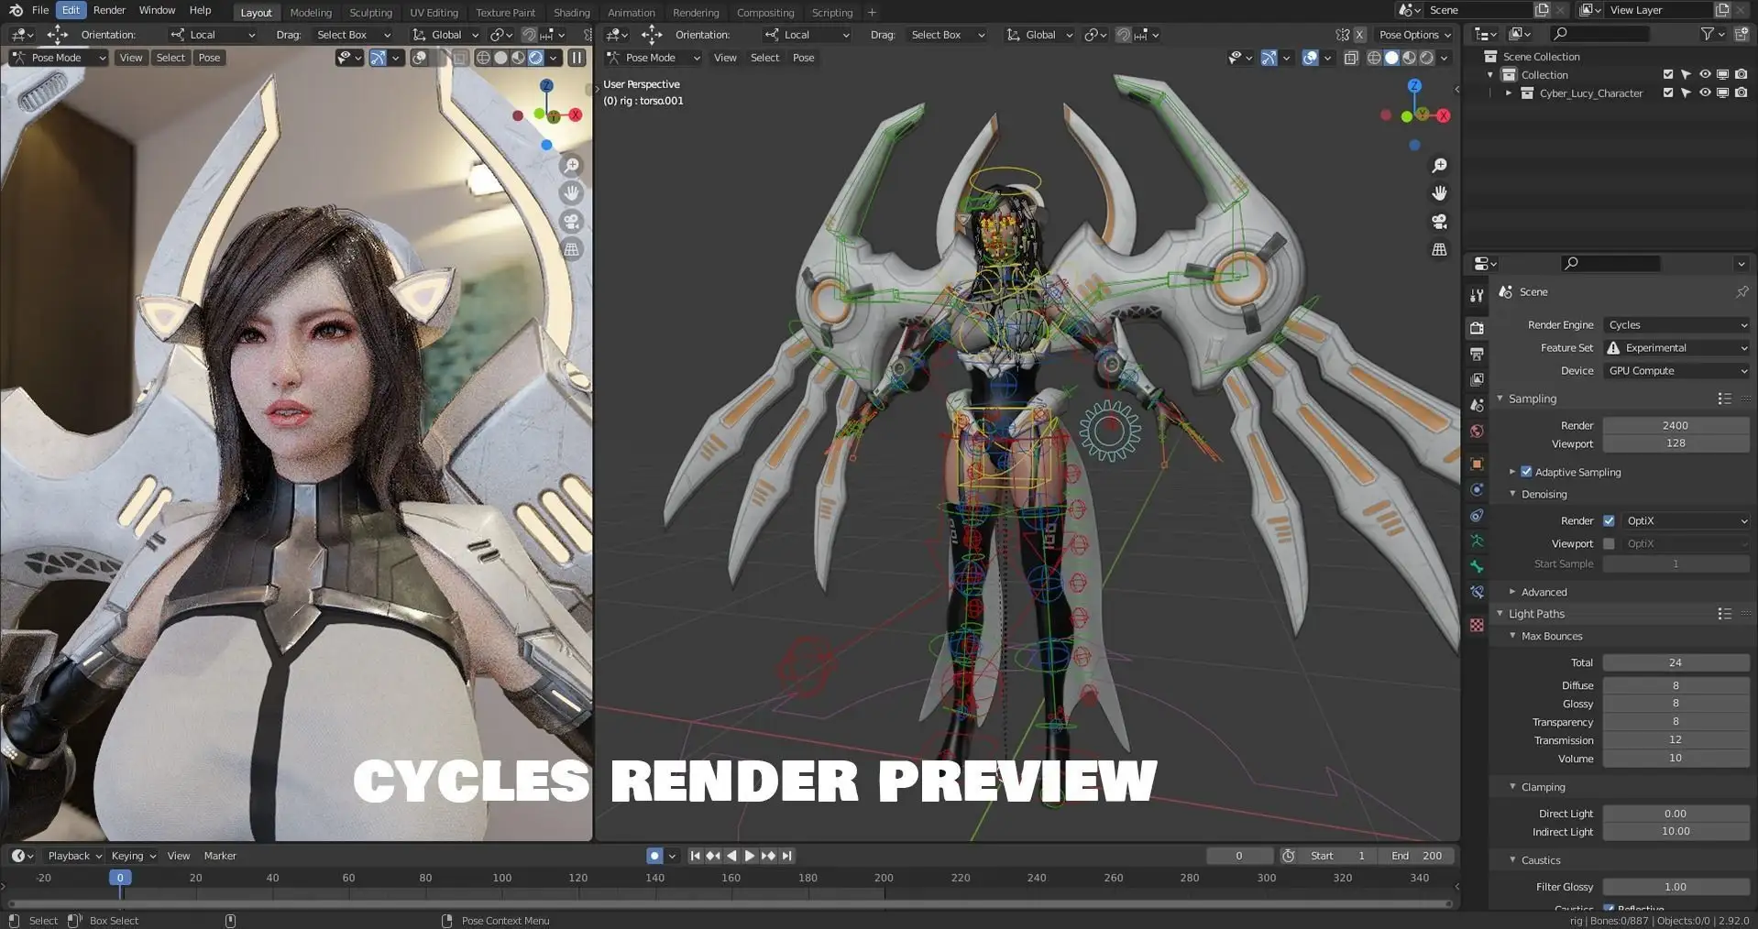The image size is (1758, 929).
Task: Open the Render Engine Cycles dropdown
Action: pos(1676,325)
